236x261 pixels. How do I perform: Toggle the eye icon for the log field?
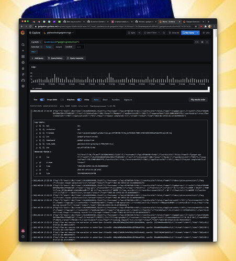tap(40, 157)
